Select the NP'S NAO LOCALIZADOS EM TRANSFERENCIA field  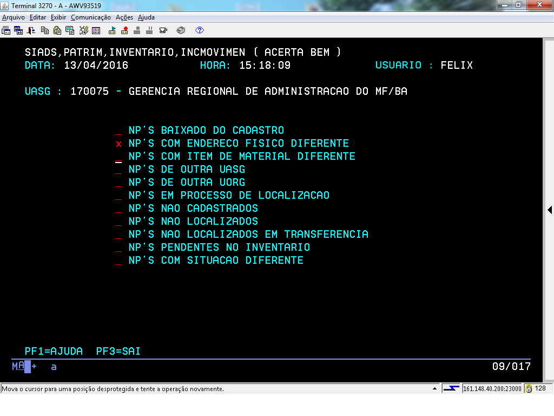click(118, 235)
